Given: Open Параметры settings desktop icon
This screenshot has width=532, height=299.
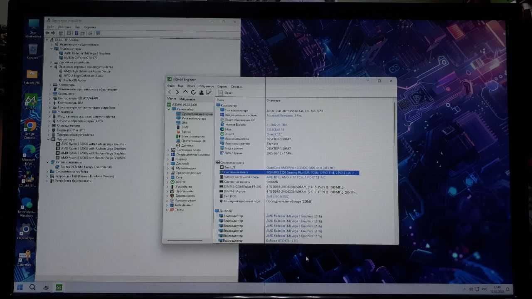Looking at the screenshot, I should 25,232.
